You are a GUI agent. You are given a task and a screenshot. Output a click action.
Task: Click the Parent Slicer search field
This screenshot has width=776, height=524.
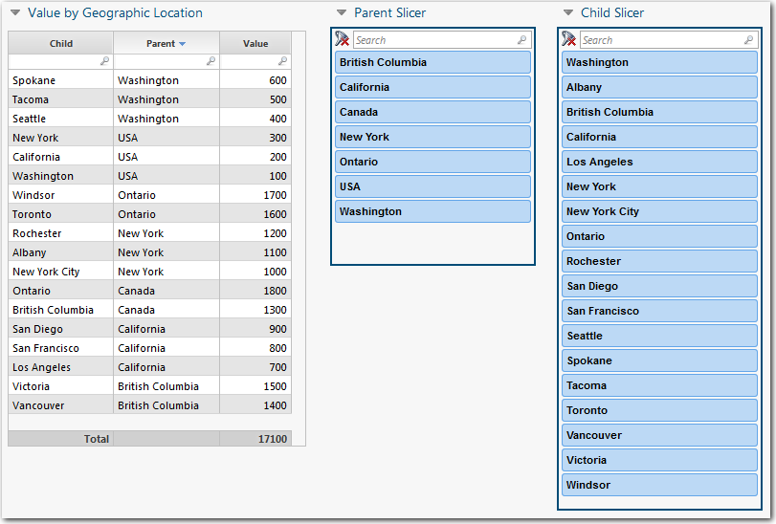[x=434, y=40]
